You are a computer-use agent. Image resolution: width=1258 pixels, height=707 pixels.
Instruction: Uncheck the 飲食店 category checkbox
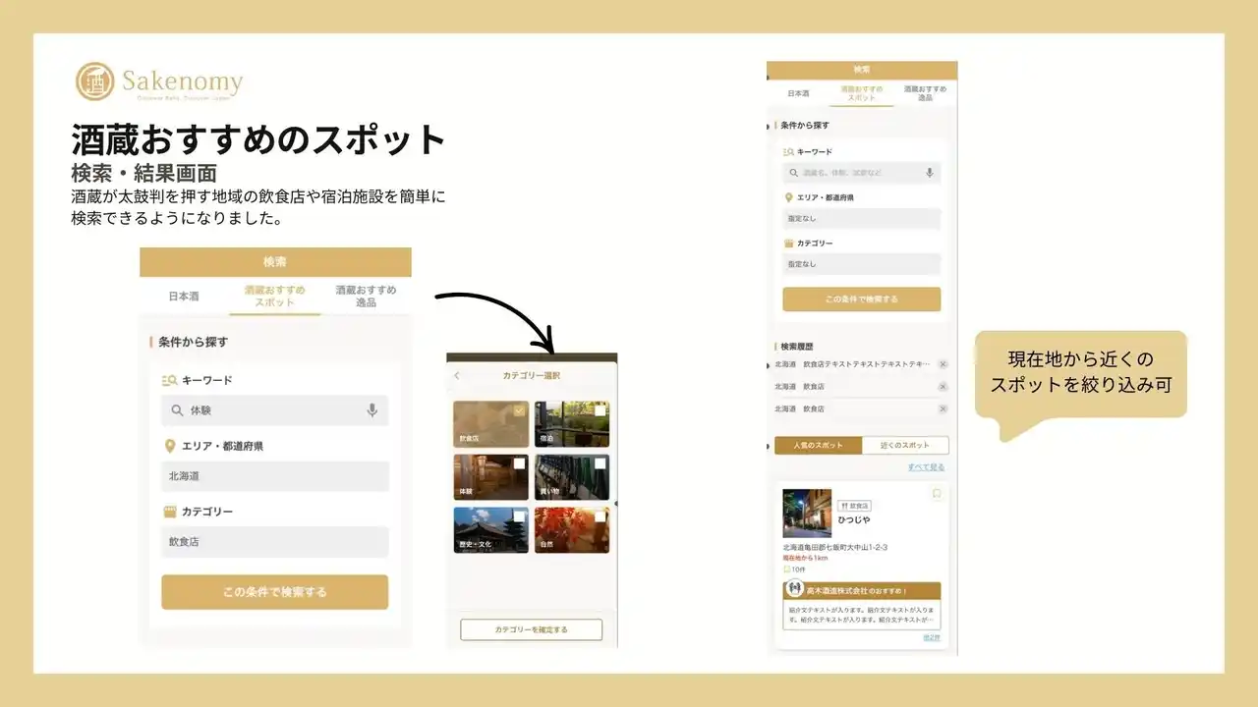pyautogui.click(x=519, y=410)
